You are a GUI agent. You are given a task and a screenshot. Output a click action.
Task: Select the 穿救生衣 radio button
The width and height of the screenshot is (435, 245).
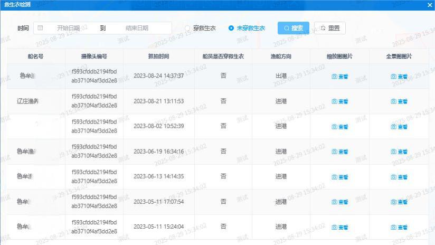187,28
